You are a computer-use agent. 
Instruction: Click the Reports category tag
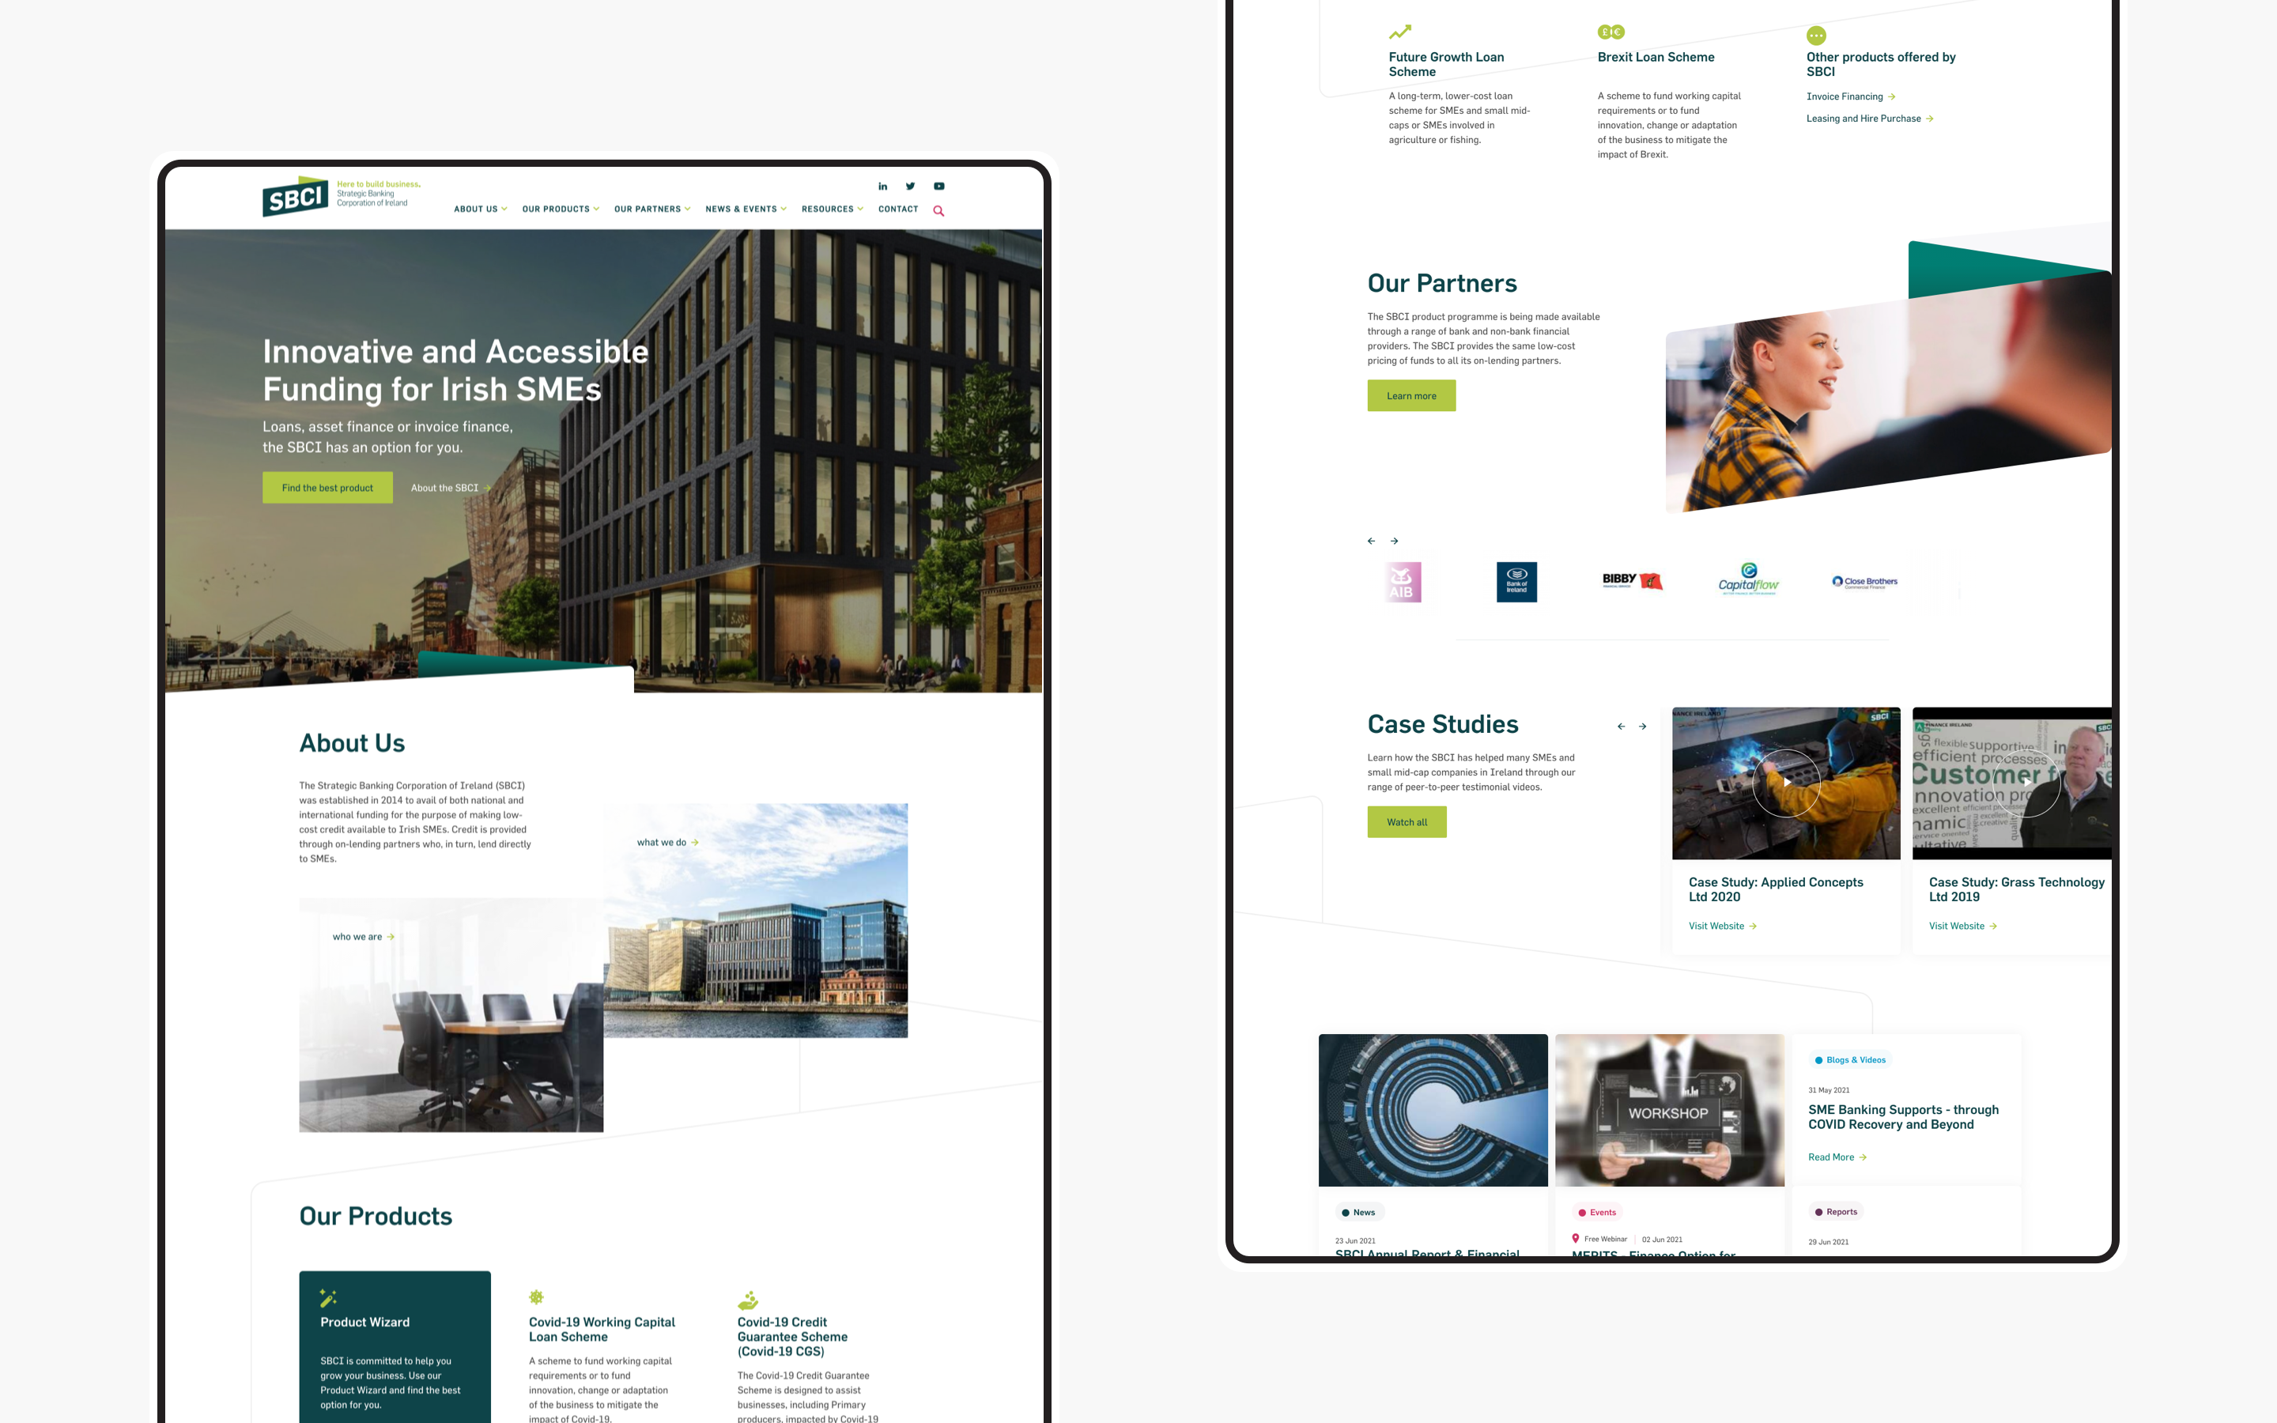point(1836,1212)
